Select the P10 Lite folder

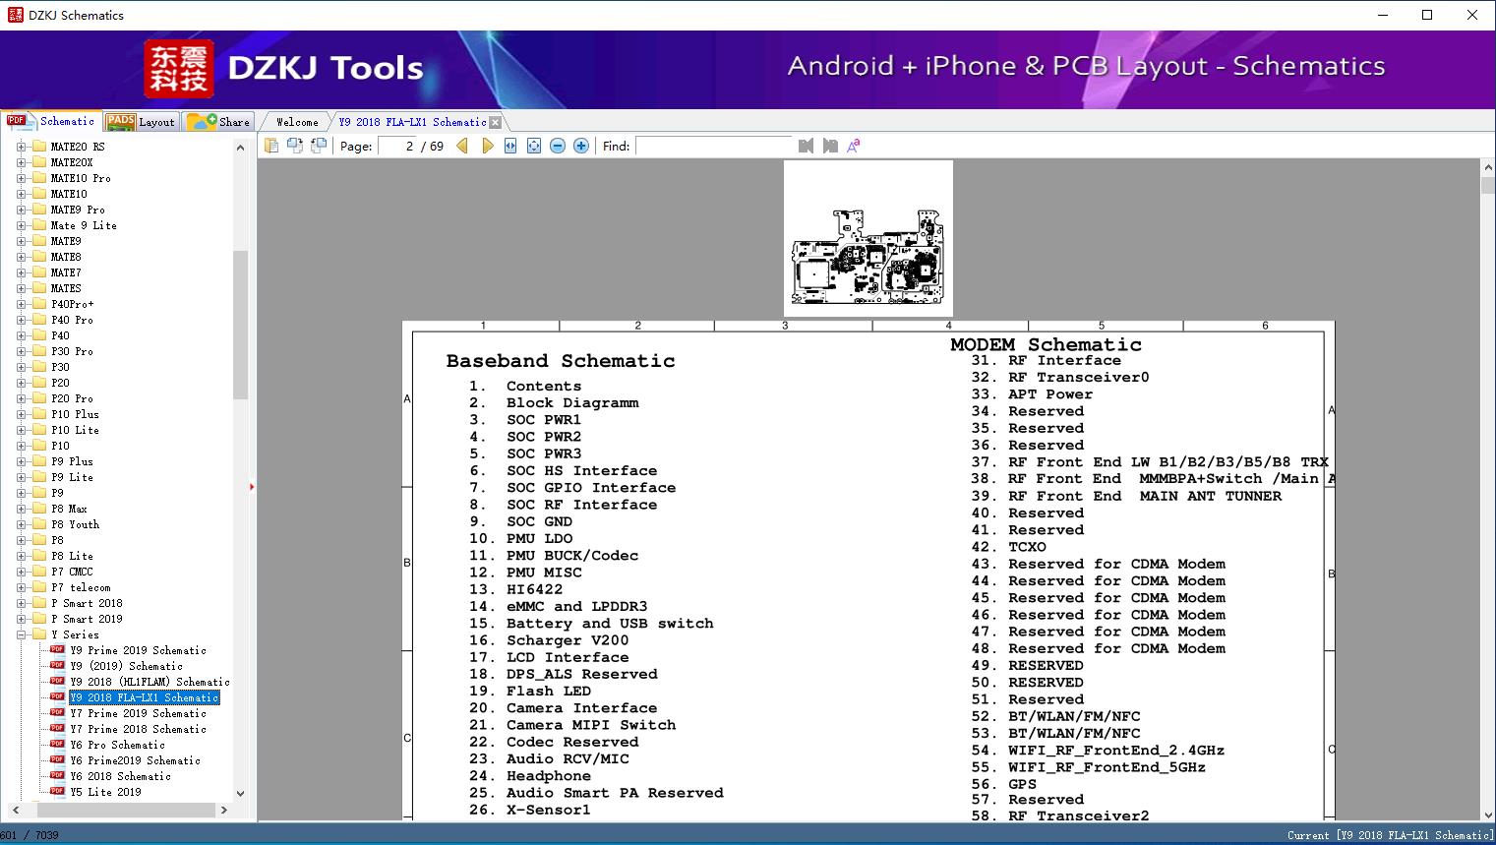[75, 430]
